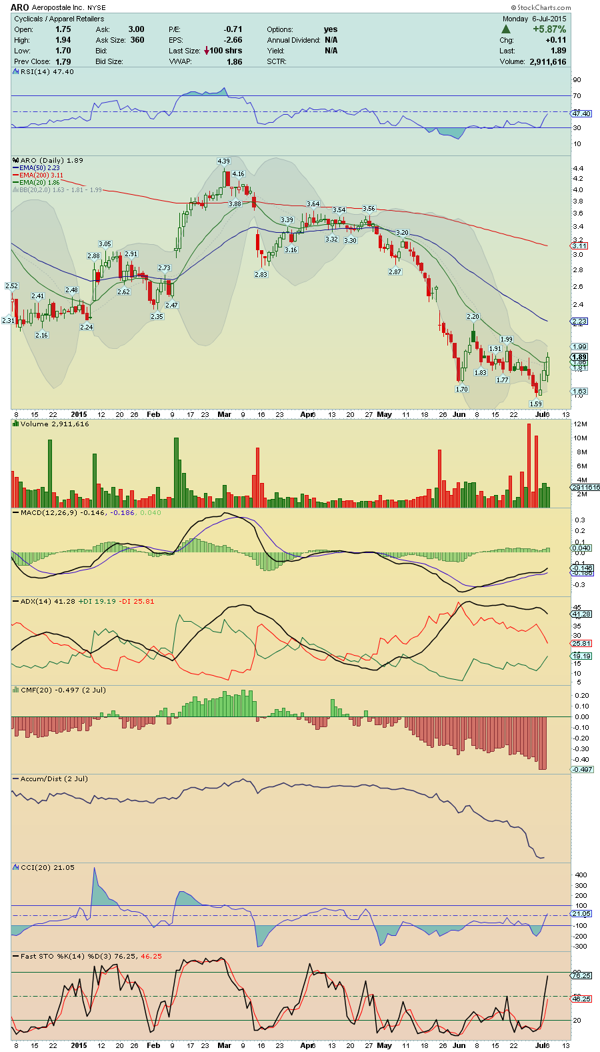Click the Aeropostale Inc. company name
The image size is (600, 1052).
coord(58,8)
